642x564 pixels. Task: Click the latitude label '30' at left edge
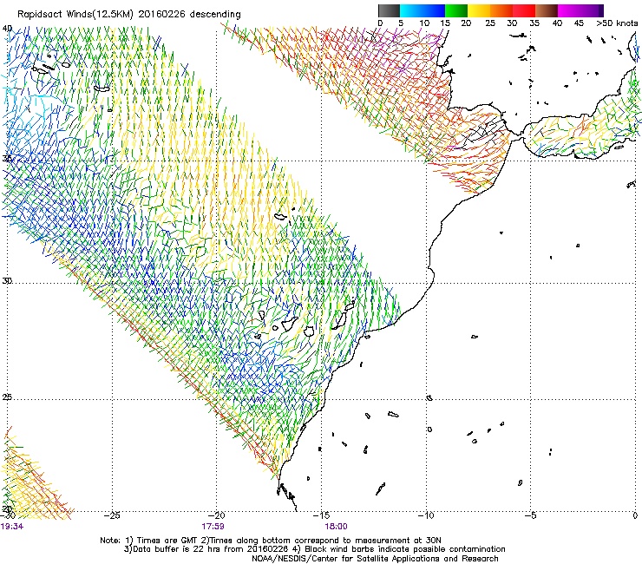click(x=7, y=281)
